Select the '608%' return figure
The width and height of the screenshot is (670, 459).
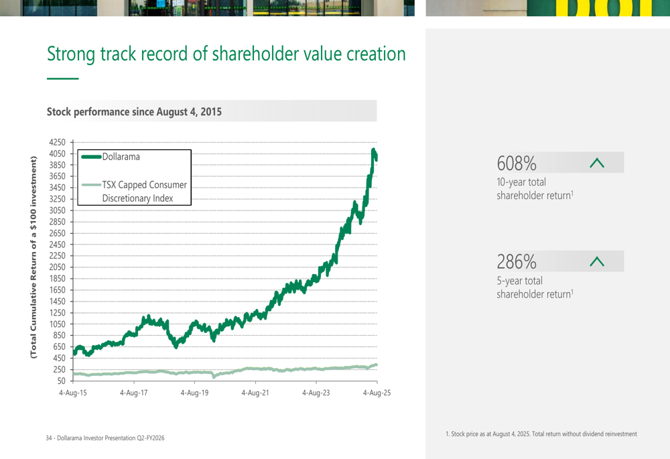[x=517, y=163]
